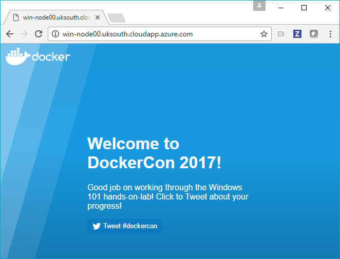Viewport: 340px width, 259px height.
Task: Focus the address bar URL field
Action: point(160,34)
